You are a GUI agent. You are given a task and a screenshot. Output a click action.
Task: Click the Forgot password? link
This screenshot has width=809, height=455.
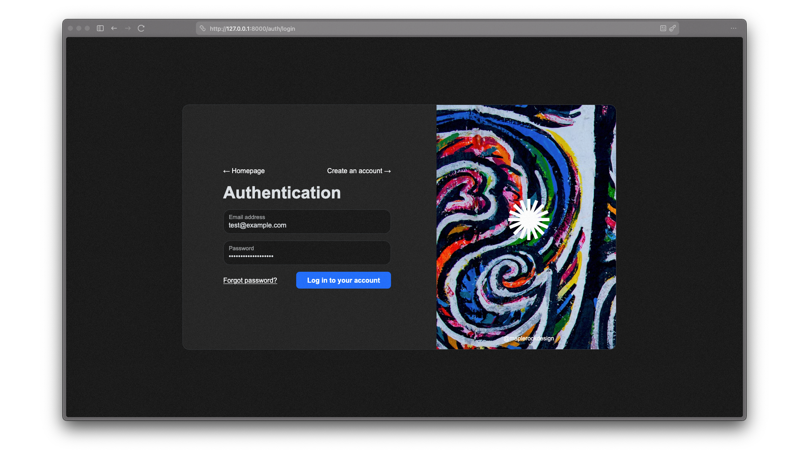coord(250,280)
